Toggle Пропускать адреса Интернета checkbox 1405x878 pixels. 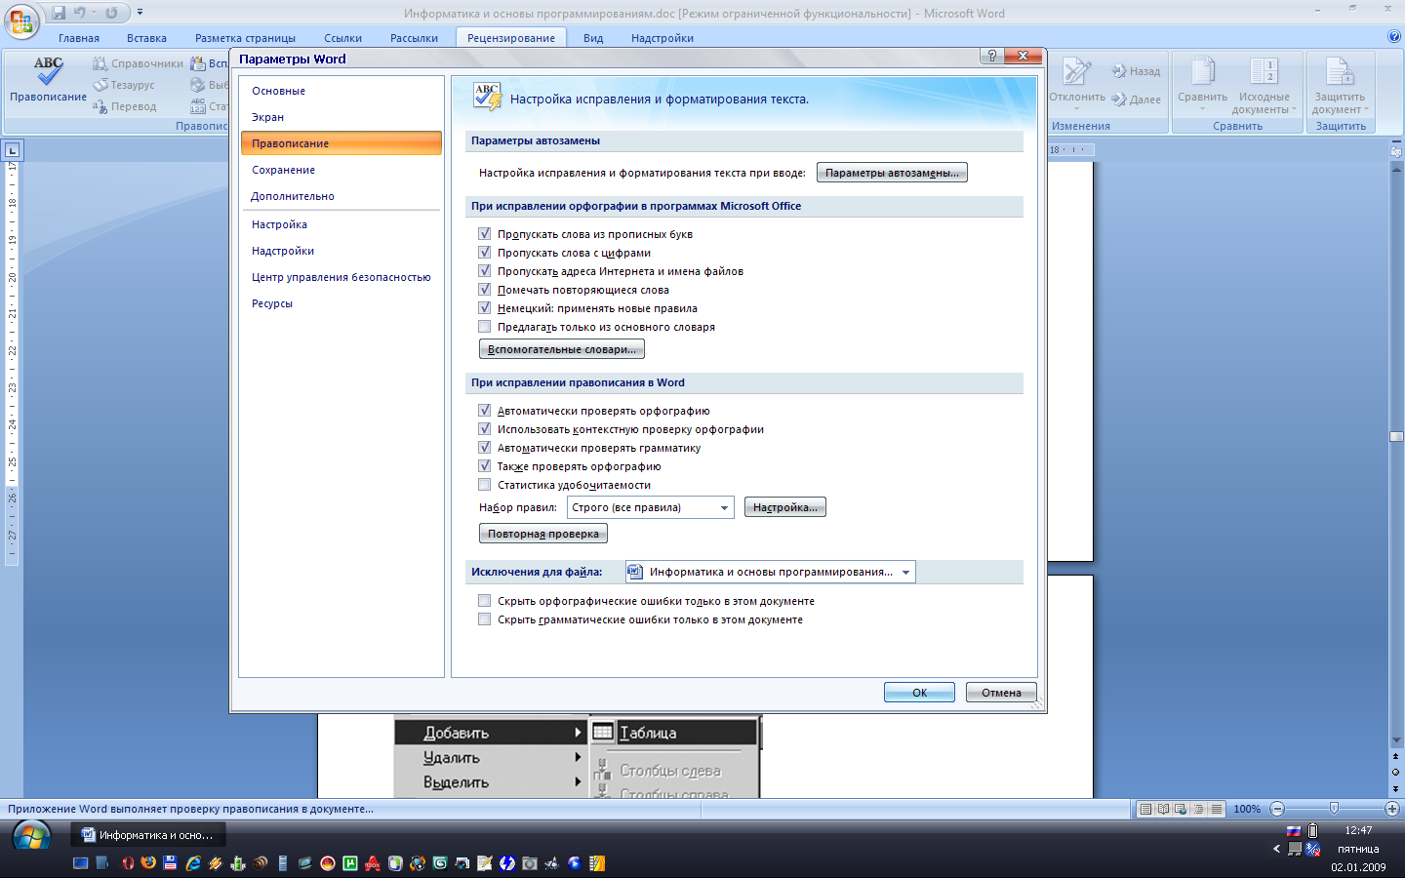[x=485, y=271]
